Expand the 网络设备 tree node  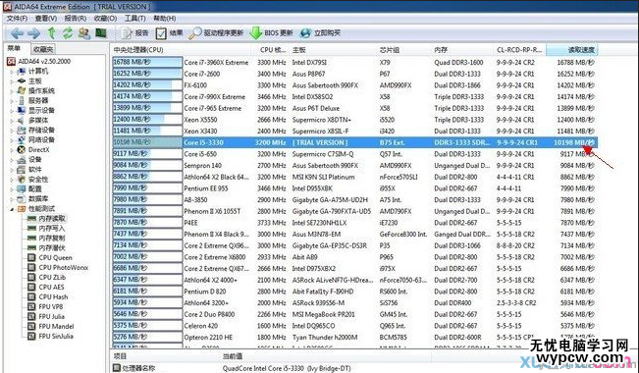tap(12, 139)
